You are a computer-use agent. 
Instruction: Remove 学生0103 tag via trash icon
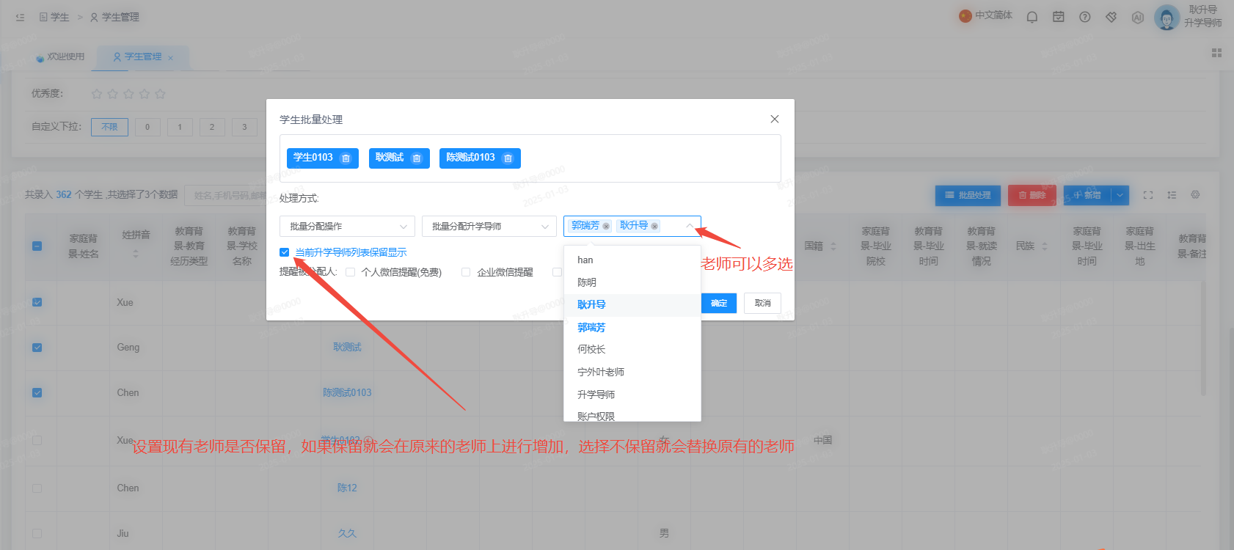pyautogui.click(x=346, y=158)
